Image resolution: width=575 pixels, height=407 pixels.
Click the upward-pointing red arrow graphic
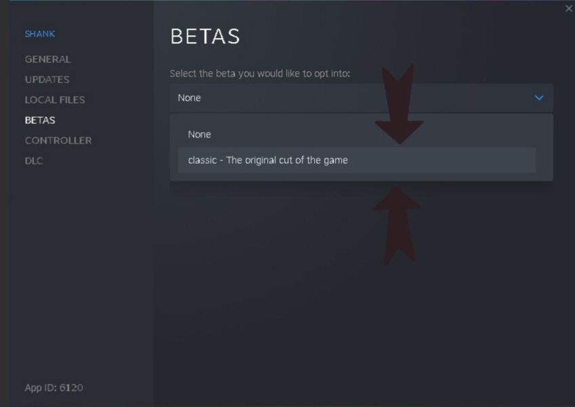397,223
